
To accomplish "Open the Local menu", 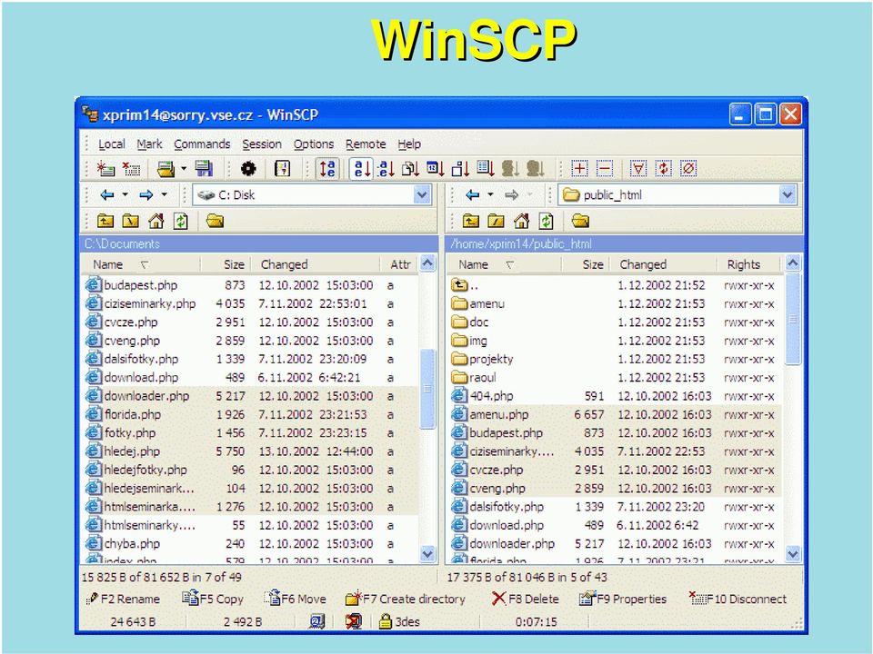I will pyautogui.click(x=111, y=144).
